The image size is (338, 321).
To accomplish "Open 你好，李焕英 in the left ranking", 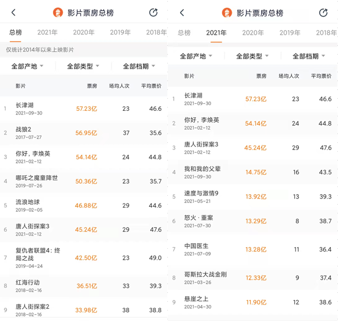I will click(83, 157).
